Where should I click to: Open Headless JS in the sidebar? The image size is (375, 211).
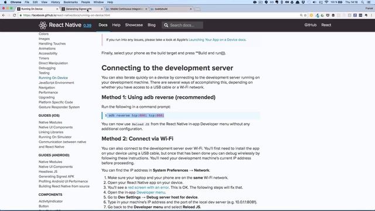(48, 172)
